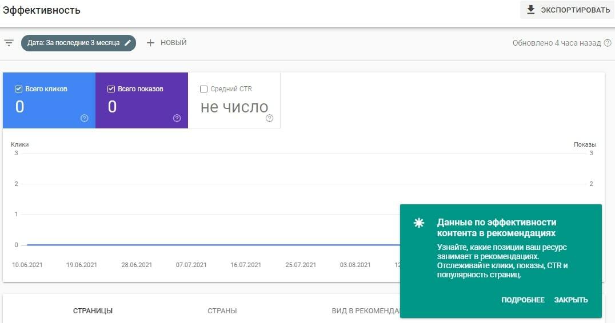The height and width of the screenshot is (323, 615).
Task: Click ПОДРОБНЕЕ in the green popup
Action: click(523, 300)
